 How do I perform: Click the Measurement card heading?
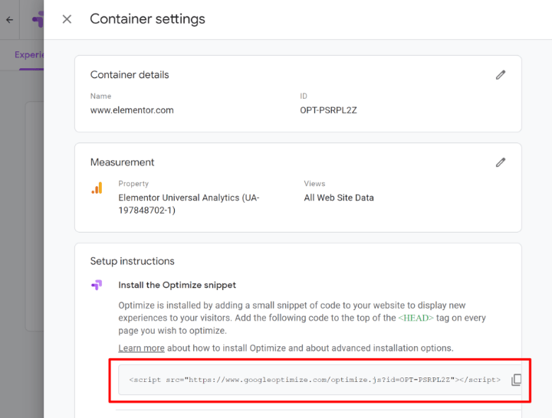123,162
